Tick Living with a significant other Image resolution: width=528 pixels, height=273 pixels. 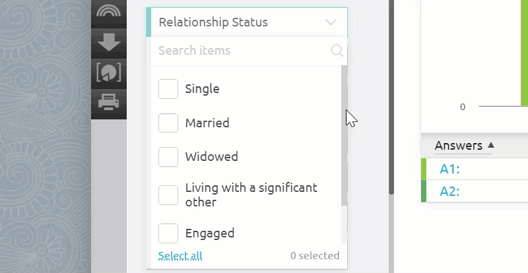pos(168,195)
